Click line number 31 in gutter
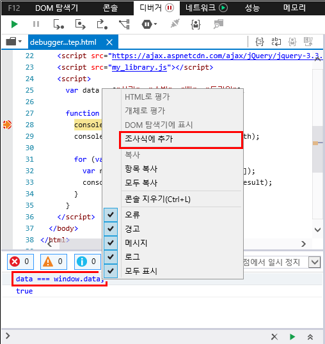325x344 pixels. click(x=29, y=159)
